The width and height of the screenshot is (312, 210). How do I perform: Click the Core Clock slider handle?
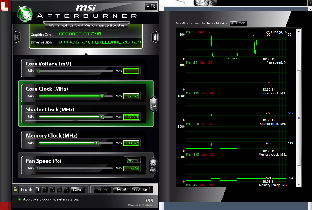(x=102, y=96)
